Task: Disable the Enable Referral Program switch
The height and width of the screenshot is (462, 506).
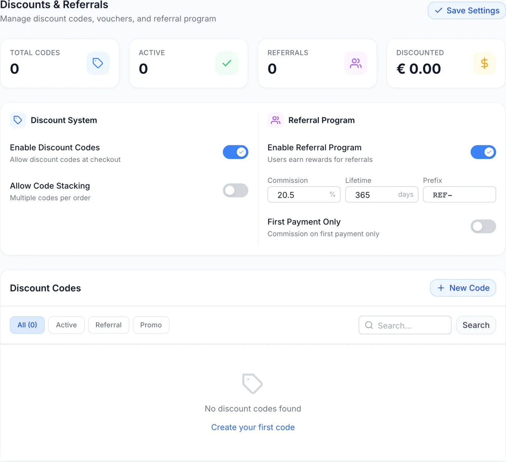Action: [x=483, y=152]
